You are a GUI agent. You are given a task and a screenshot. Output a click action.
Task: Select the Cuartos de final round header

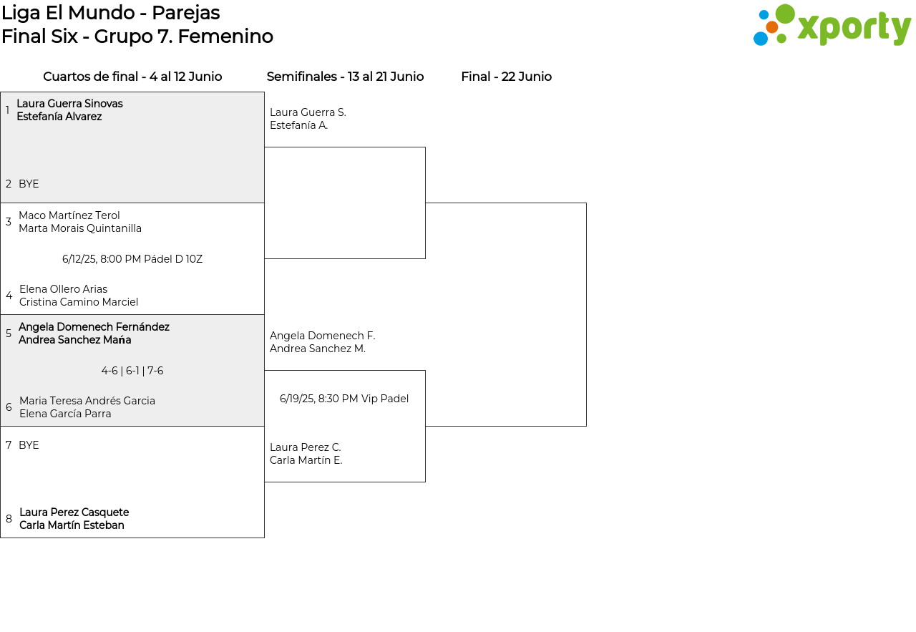(132, 77)
